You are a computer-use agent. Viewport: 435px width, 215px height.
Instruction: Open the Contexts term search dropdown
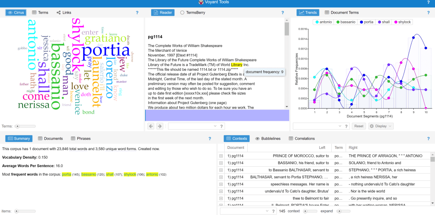point(267,211)
